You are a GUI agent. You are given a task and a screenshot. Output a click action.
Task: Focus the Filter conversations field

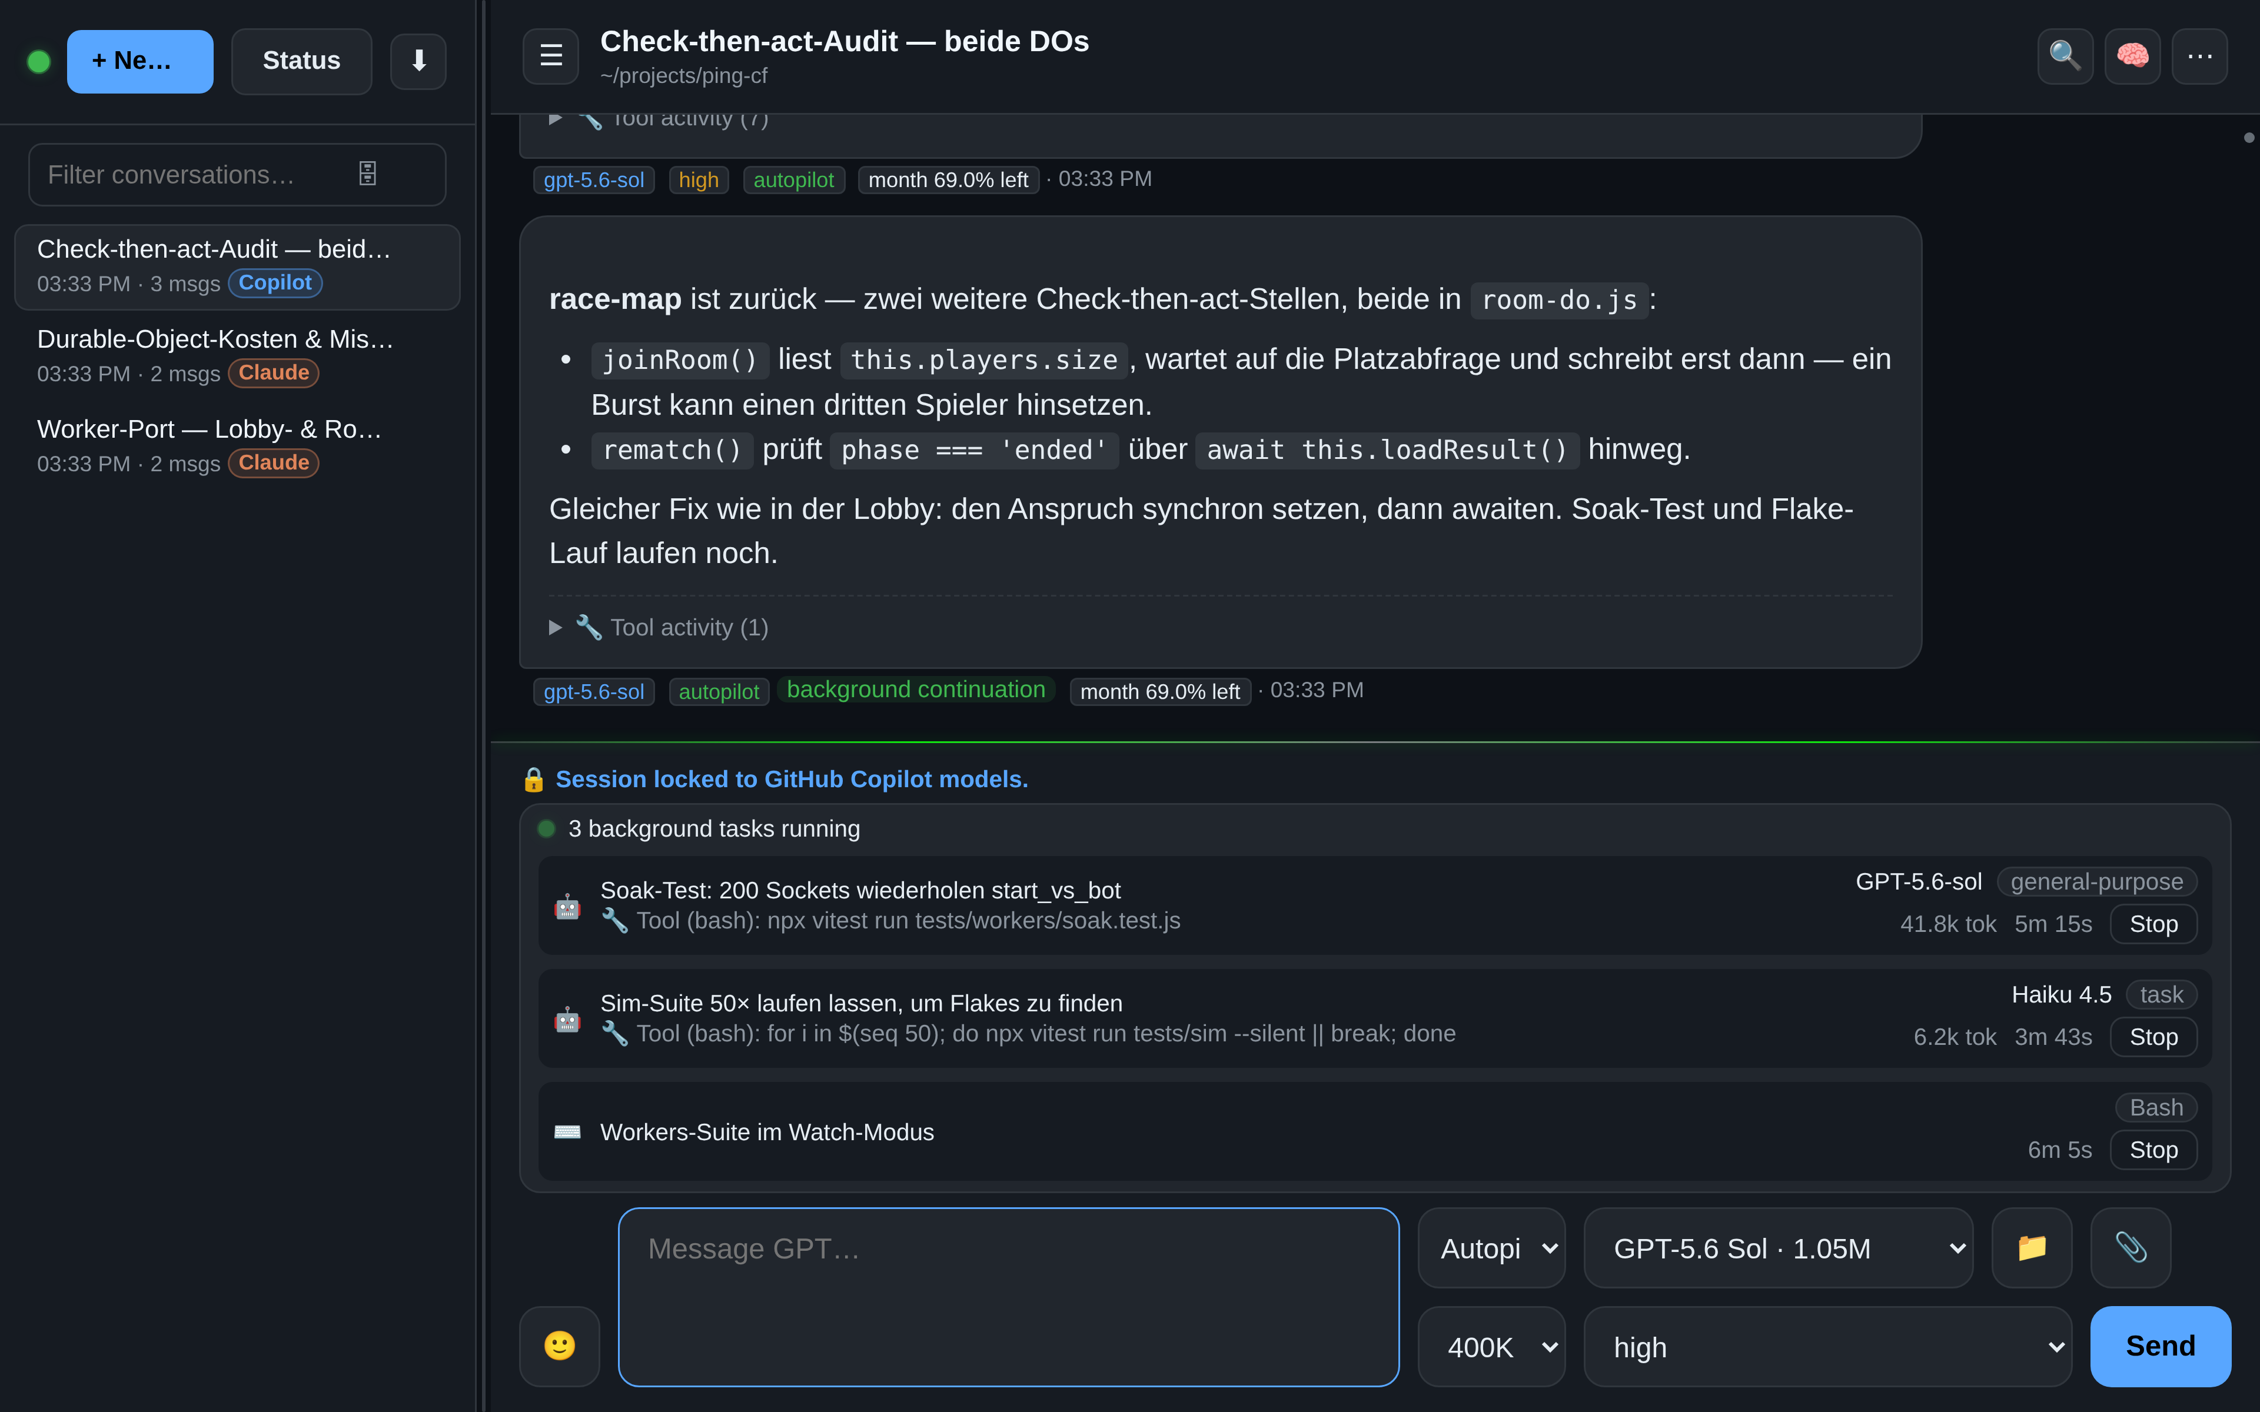tap(237, 175)
